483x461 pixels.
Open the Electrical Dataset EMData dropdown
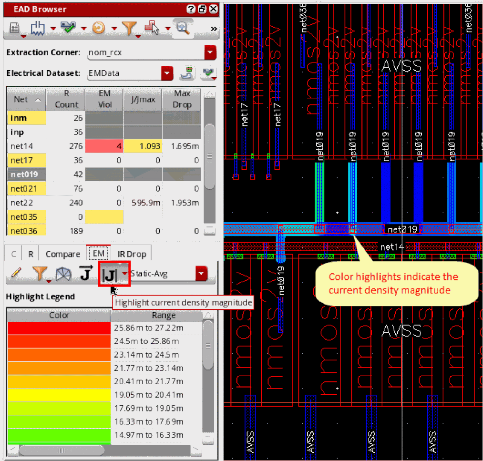point(167,73)
